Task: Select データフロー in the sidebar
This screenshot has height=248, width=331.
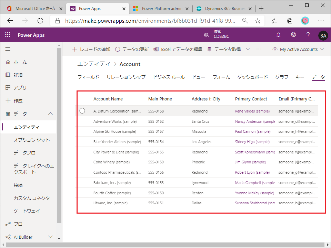Action: (27, 153)
